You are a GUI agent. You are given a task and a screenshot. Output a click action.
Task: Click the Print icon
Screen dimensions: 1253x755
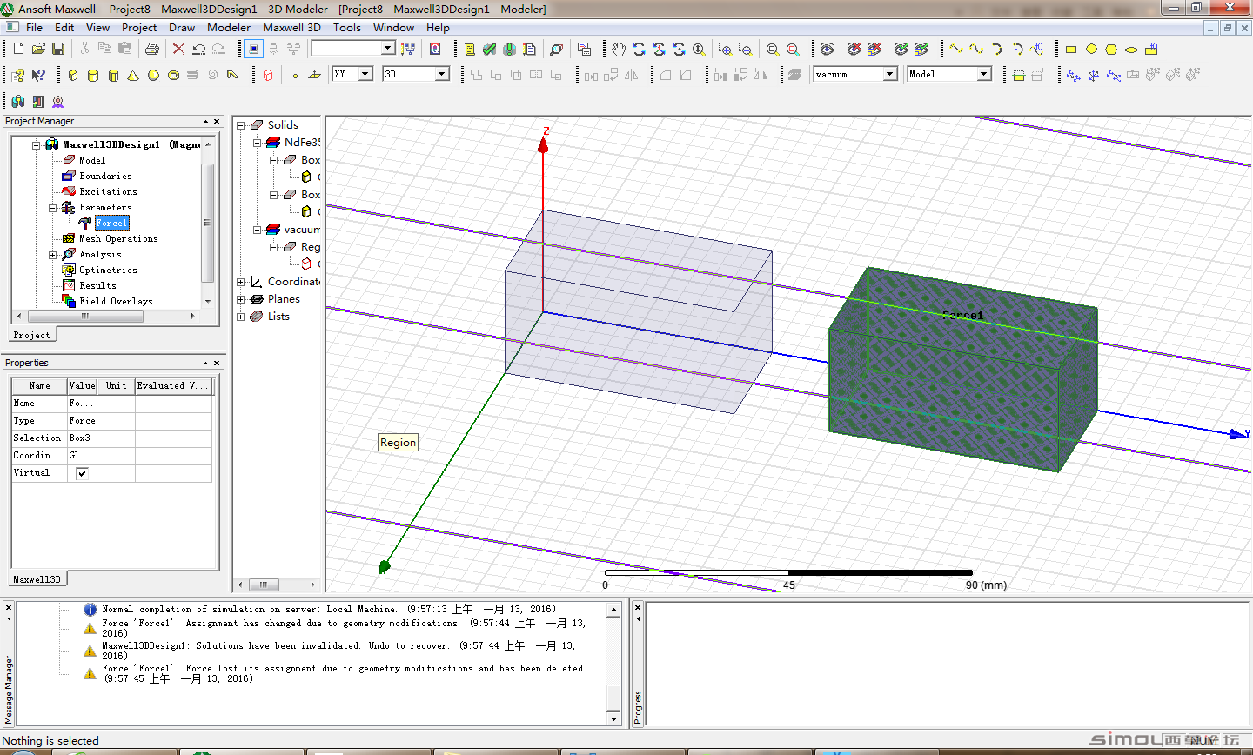(152, 50)
